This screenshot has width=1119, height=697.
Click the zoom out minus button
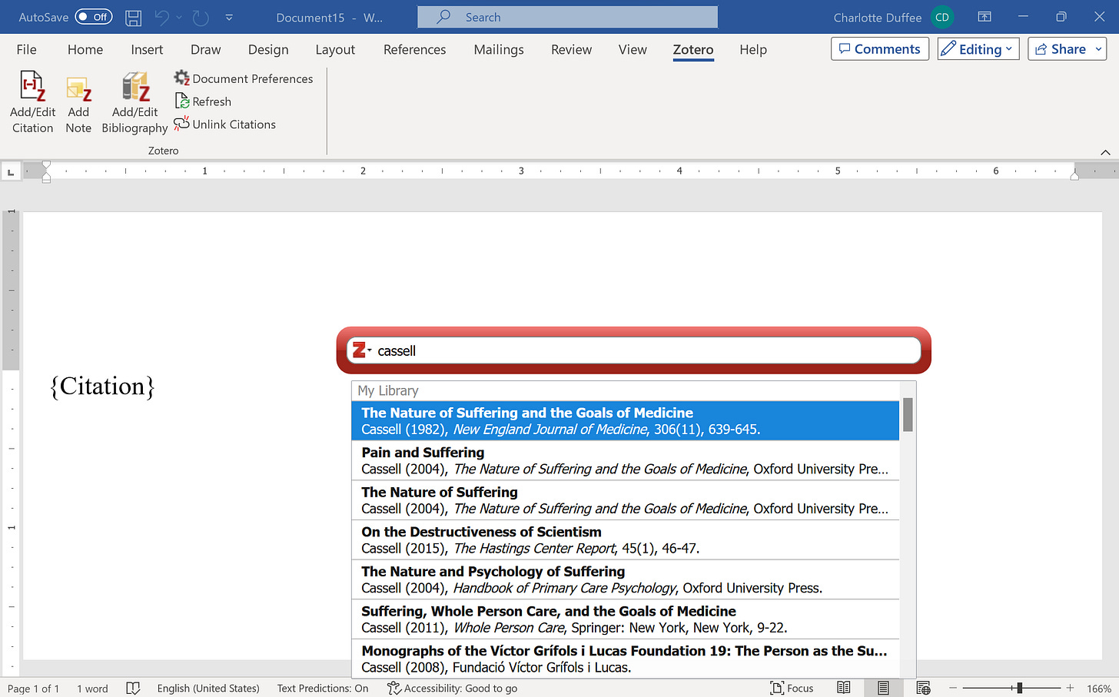click(953, 688)
